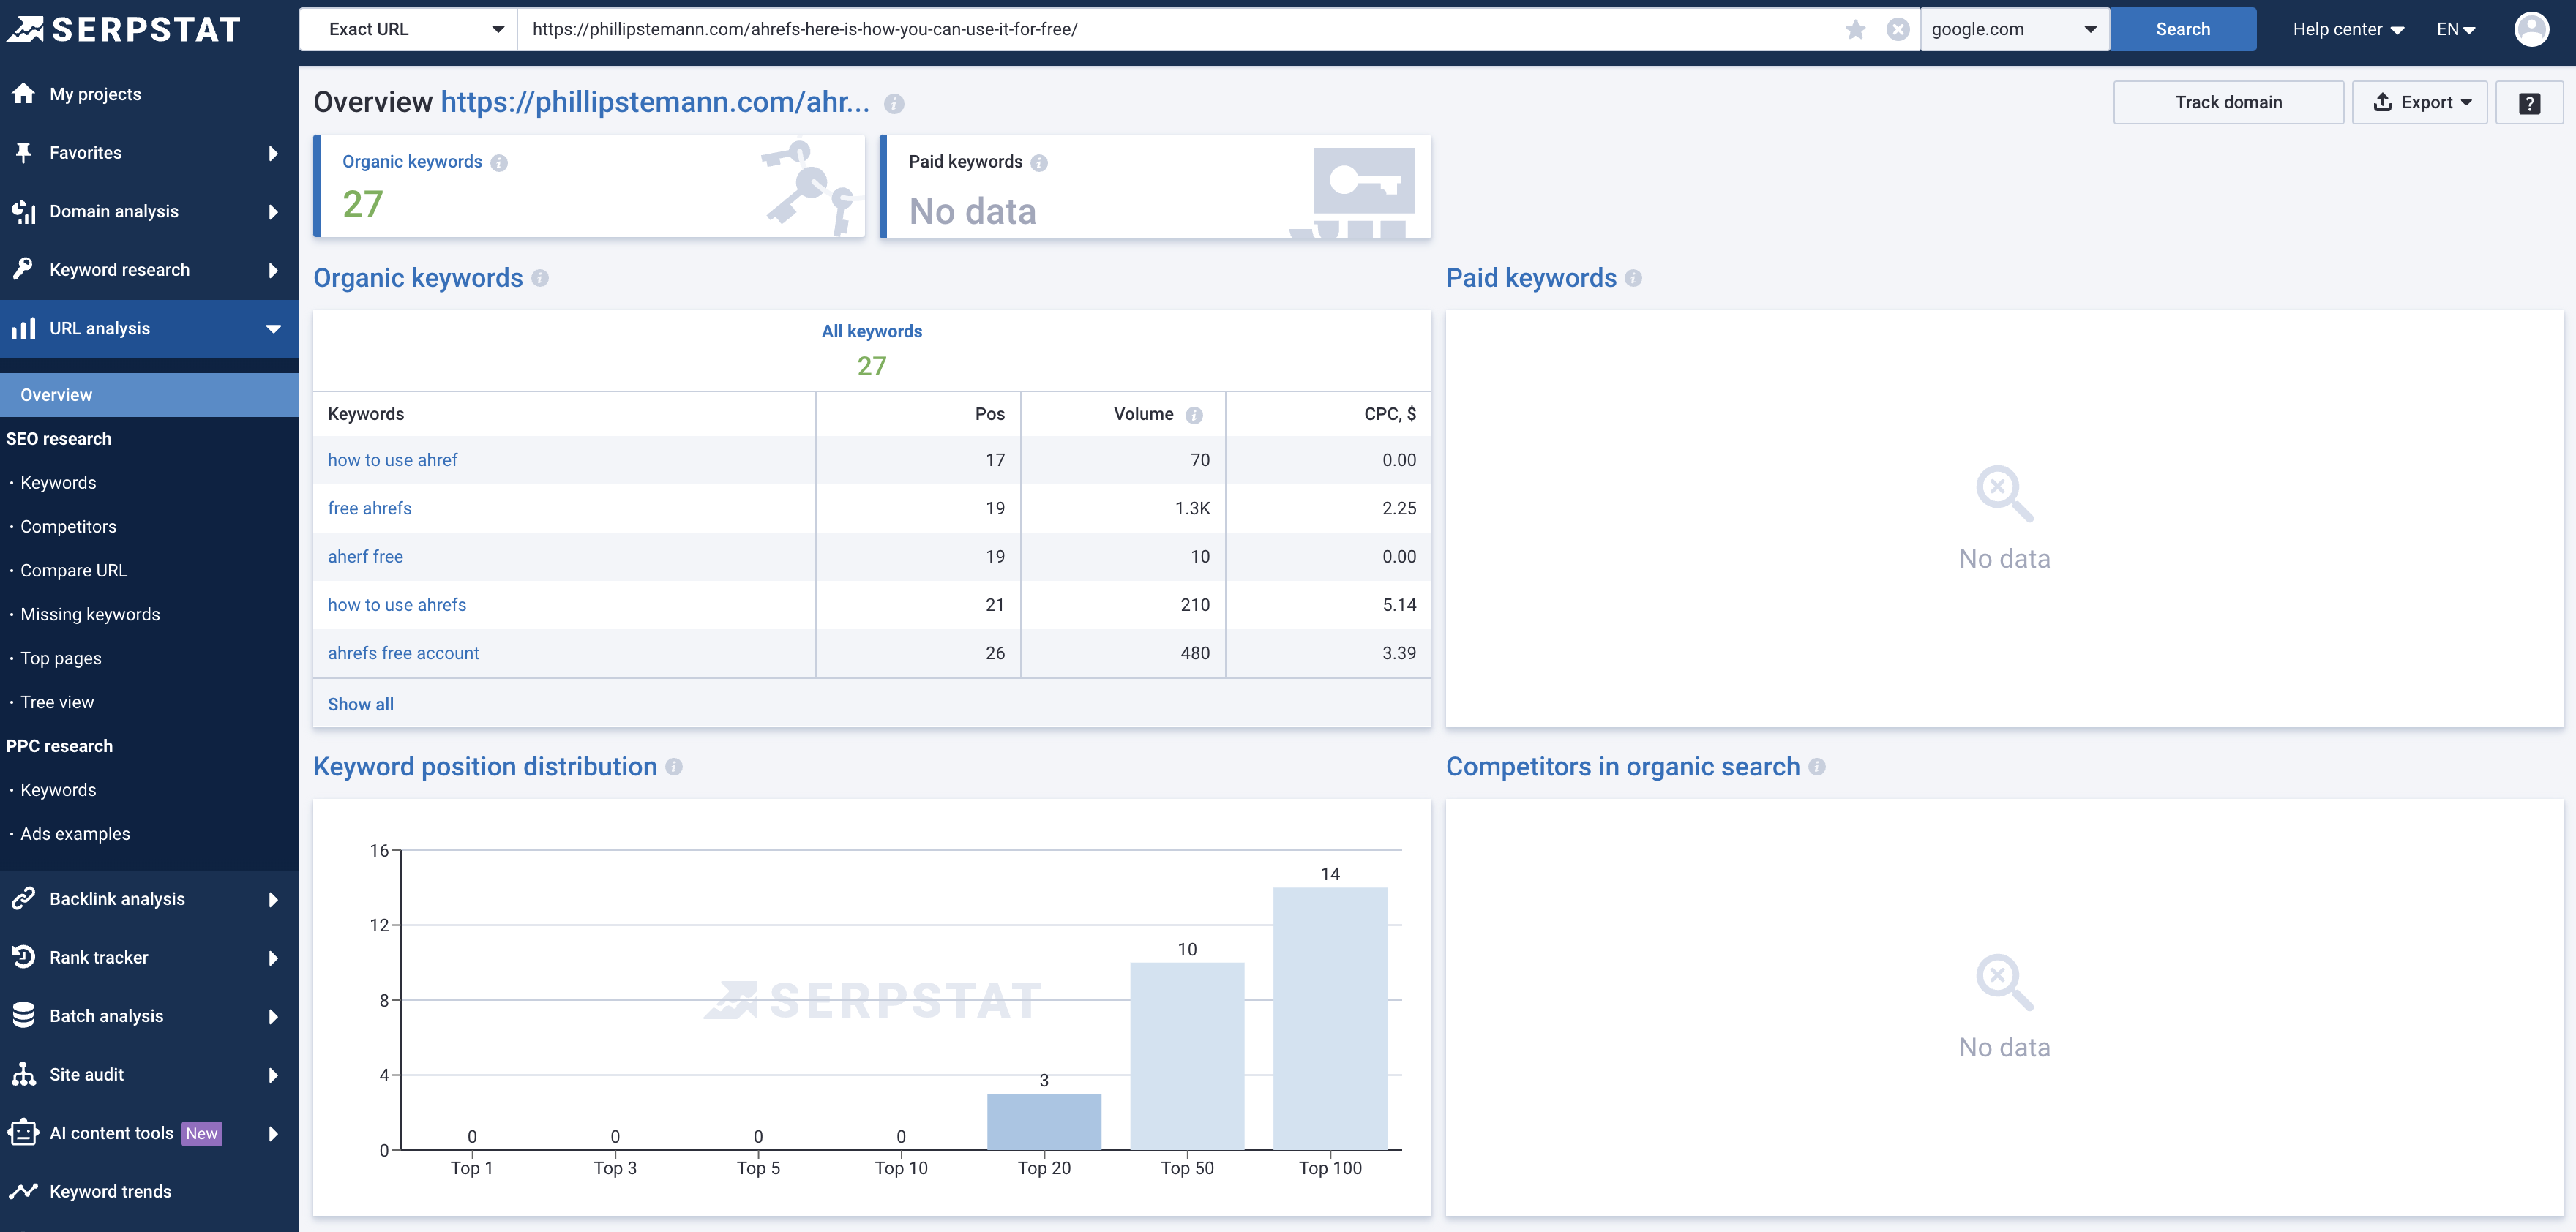
Task: Click the favorite star icon in the URL field
Action: 1856,29
